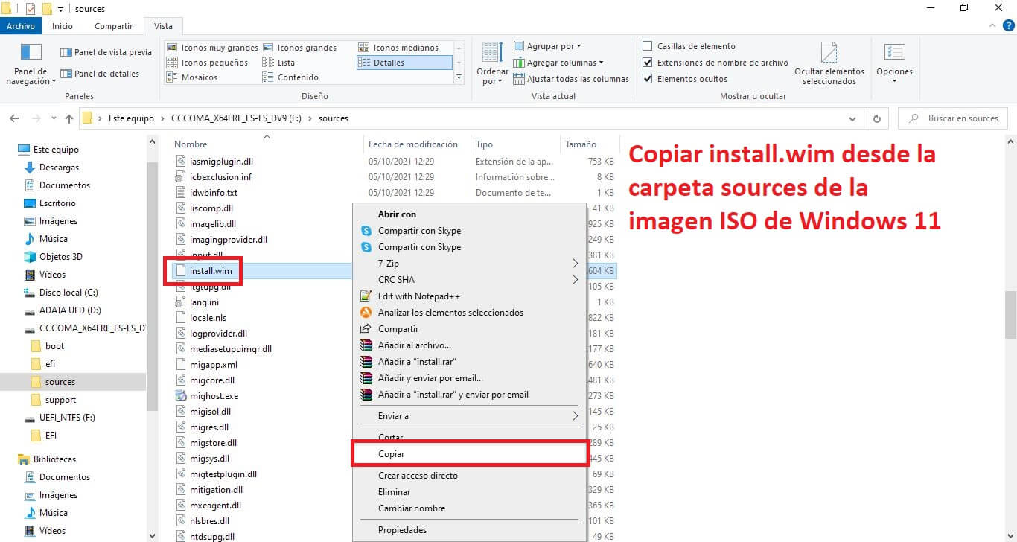Toggle Panel de detalles
Image resolution: width=1017 pixels, height=542 pixels.
pyautogui.click(x=100, y=74)
